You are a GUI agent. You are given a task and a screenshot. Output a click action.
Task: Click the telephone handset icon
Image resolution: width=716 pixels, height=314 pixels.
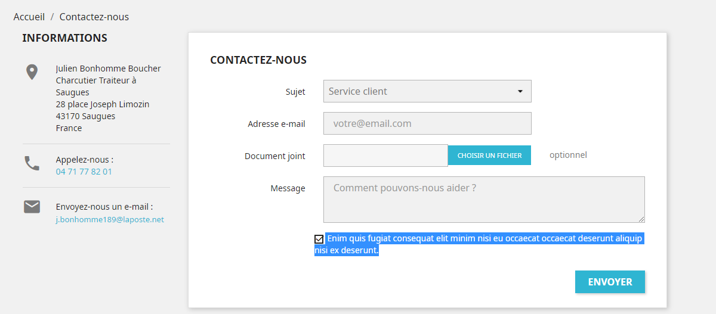(32, 163)
